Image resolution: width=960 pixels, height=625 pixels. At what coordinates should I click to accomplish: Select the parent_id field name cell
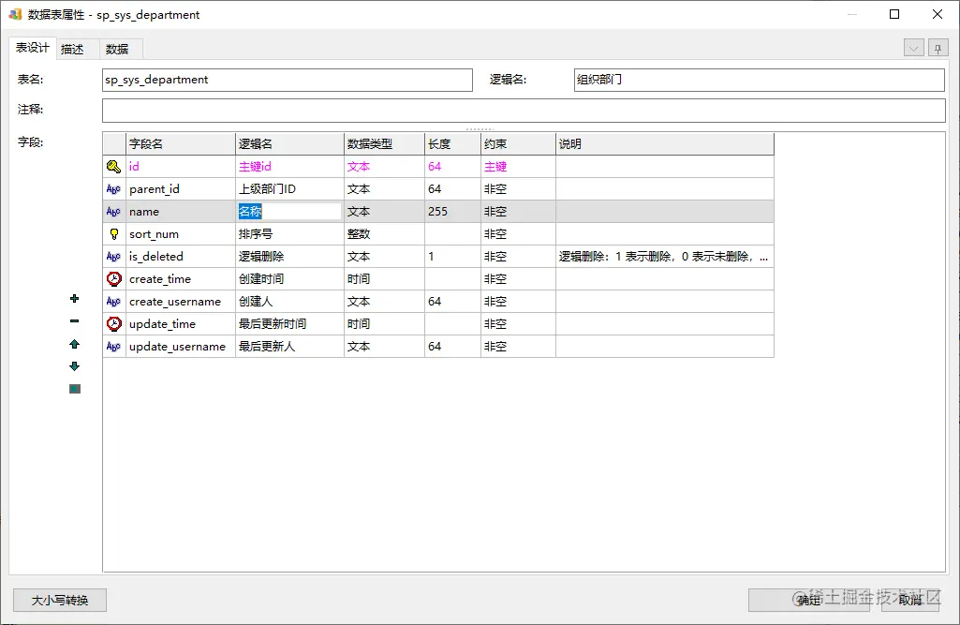pos(181,188)
